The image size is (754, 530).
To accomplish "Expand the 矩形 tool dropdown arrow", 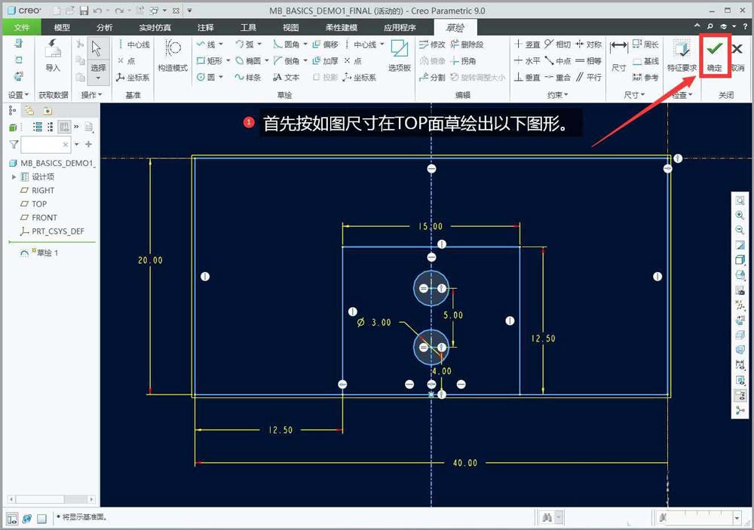I will coord(228,60).
